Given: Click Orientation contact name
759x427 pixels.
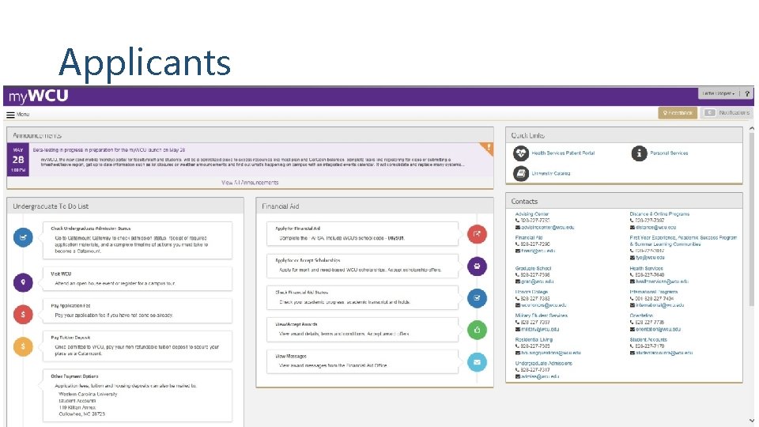Looking at the screenshot, I should tap(641, 316).
